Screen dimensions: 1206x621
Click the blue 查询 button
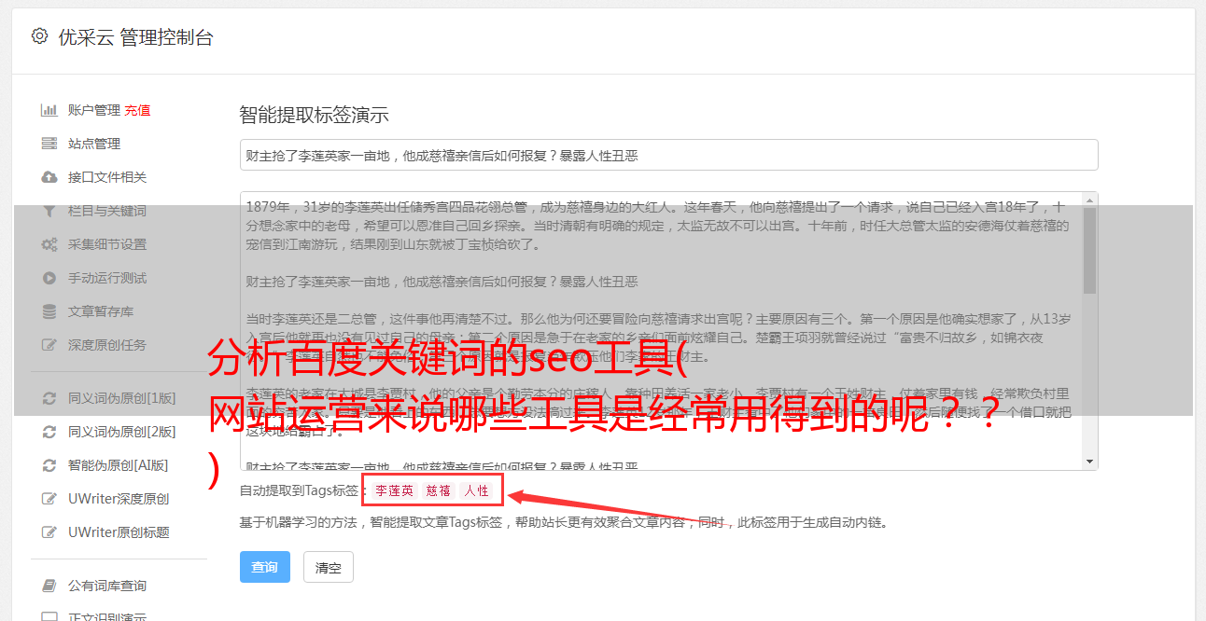click(265, 567)
